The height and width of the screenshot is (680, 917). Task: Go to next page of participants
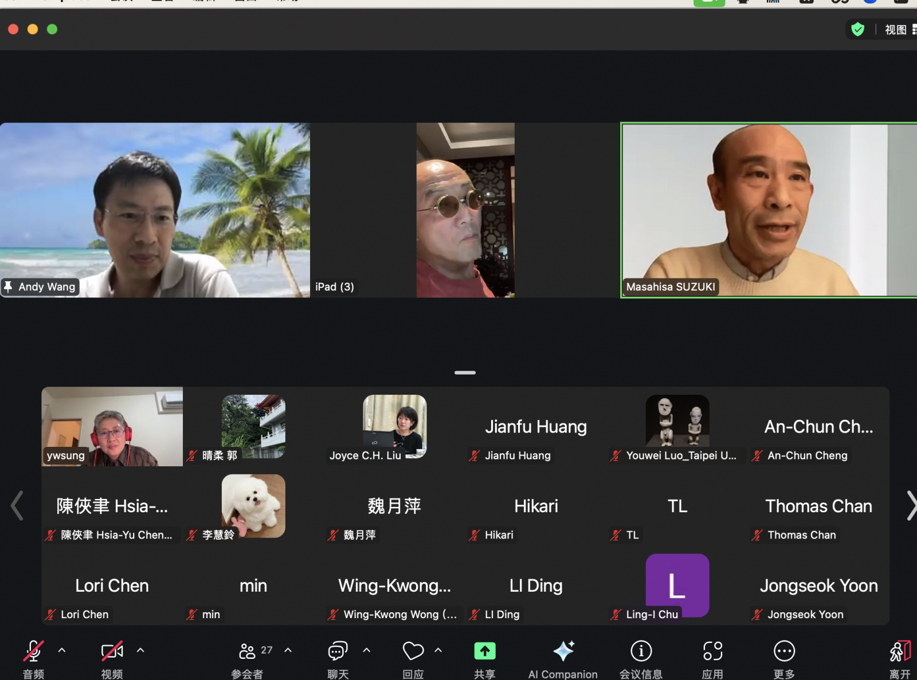[x=910, y=506]
